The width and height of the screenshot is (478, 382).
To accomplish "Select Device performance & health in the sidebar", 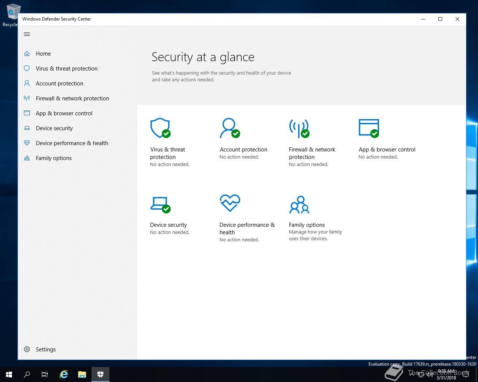I will coord(72,143).
